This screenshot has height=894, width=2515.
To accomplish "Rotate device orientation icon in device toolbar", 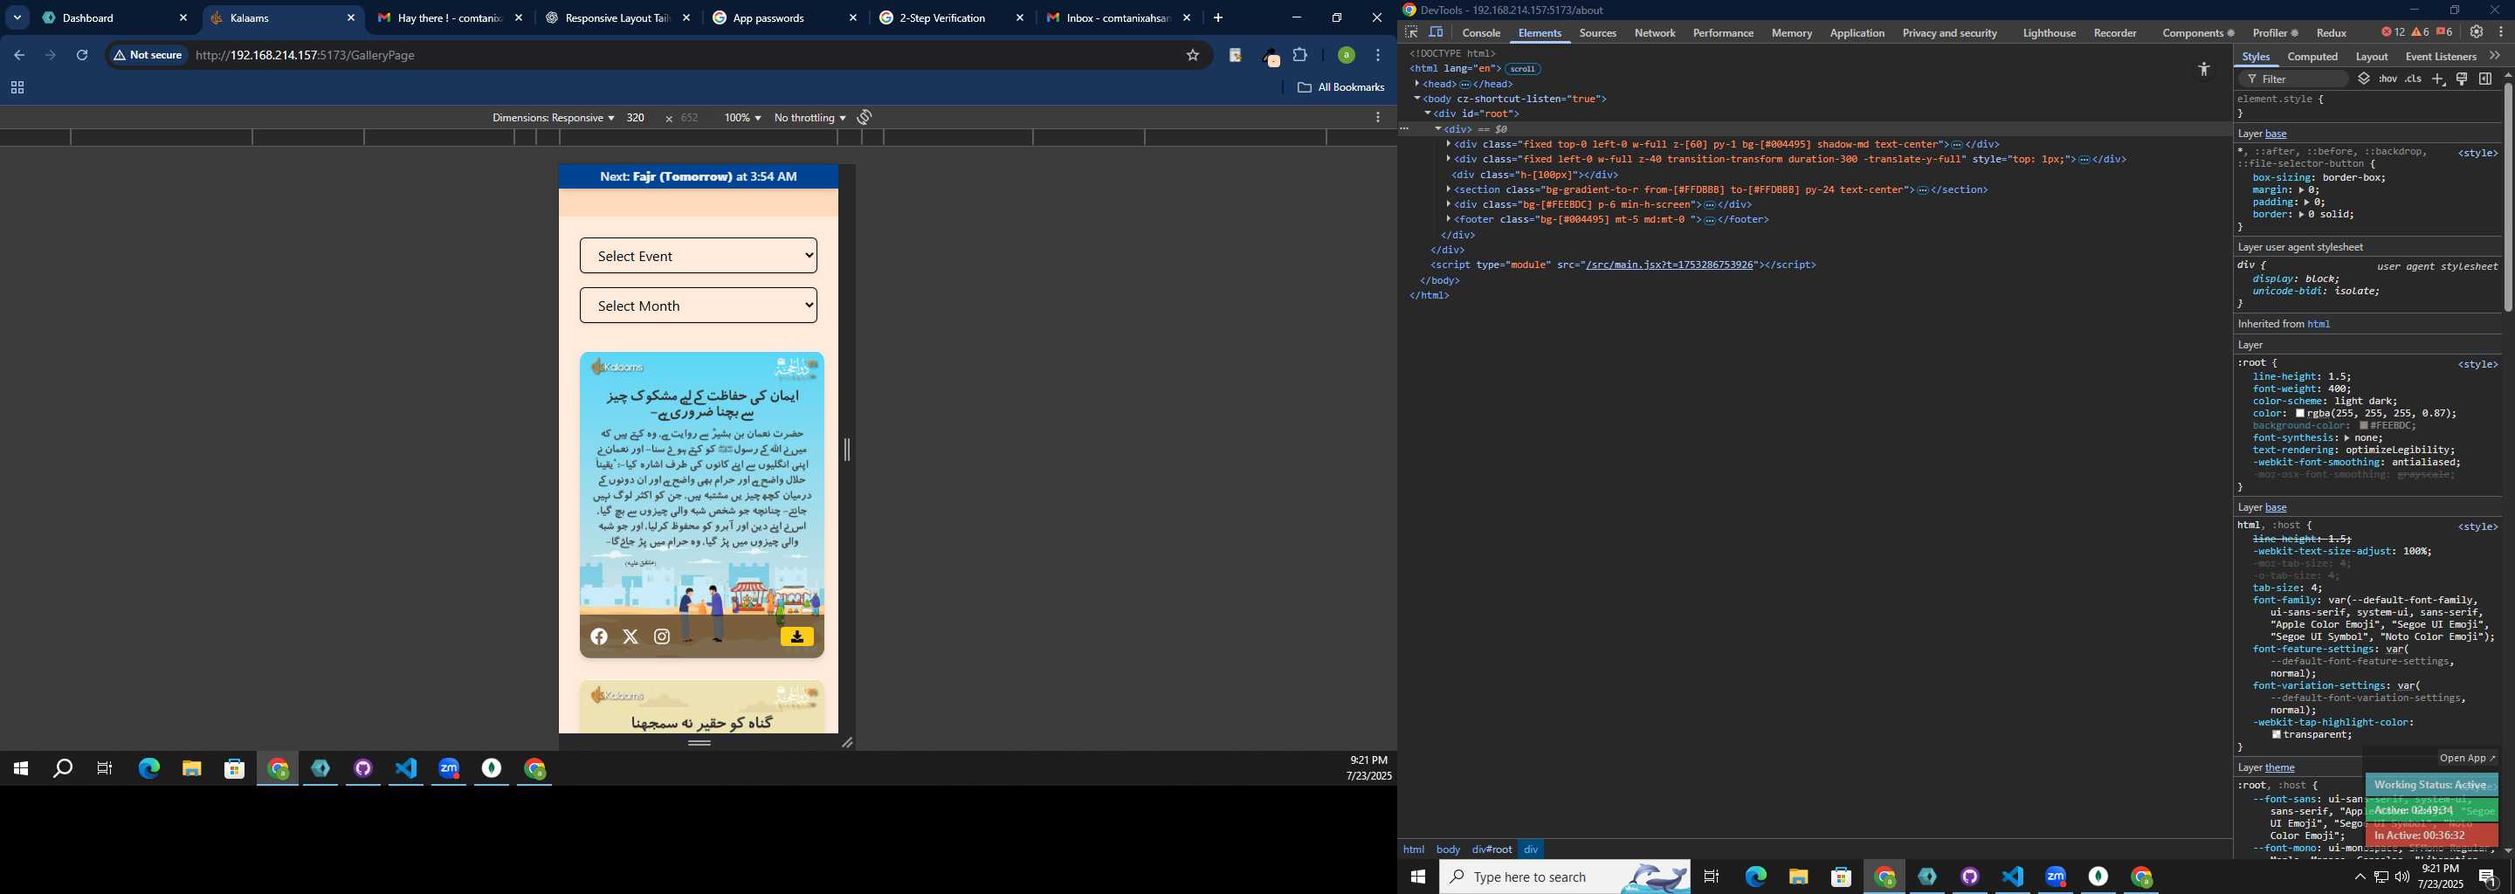I will (864, 117).
